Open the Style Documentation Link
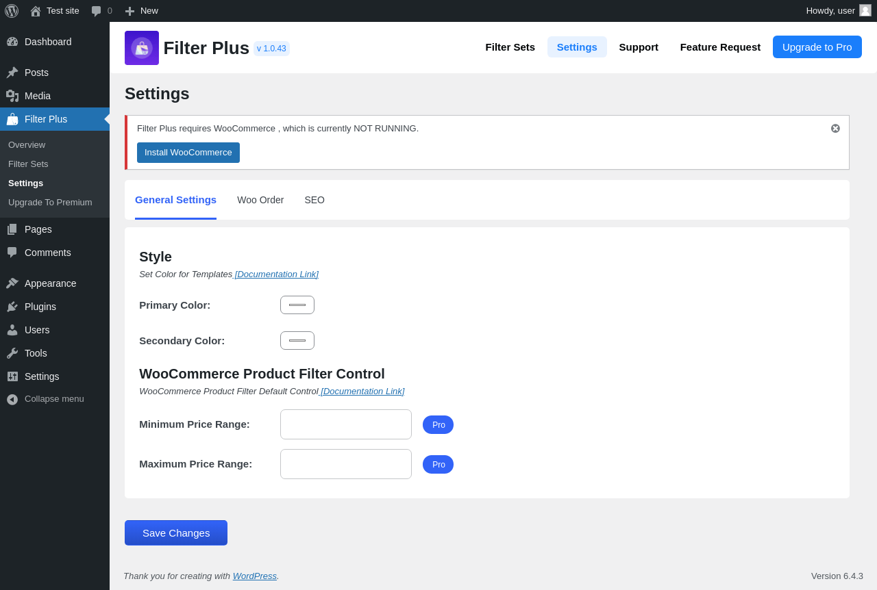This screenshot has height=590, width=877. coord(277,274)
